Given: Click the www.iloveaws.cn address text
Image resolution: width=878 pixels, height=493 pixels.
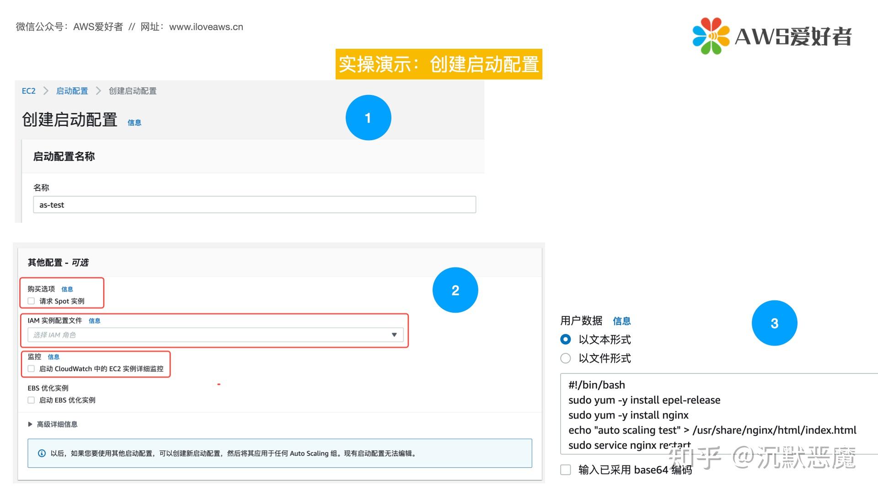Looking at the screenshot, I should point(206,27).
